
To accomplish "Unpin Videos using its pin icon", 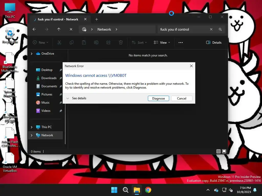I will (61, 111).
